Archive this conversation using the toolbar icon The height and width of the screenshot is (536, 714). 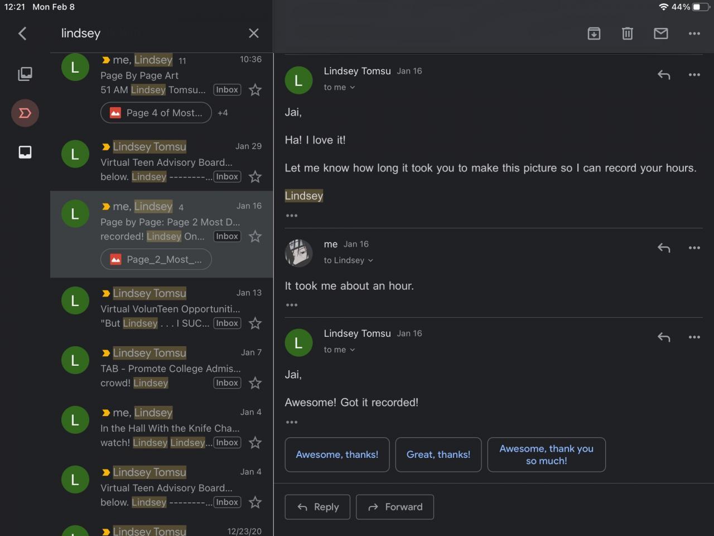[x=594, y=33]
